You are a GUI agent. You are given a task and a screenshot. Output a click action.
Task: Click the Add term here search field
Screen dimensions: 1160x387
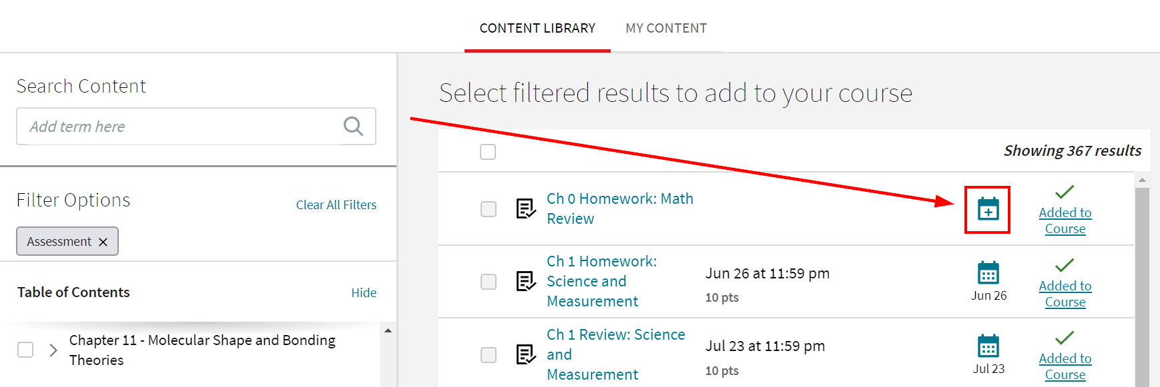pyautogui.click(x=167, y=126)
